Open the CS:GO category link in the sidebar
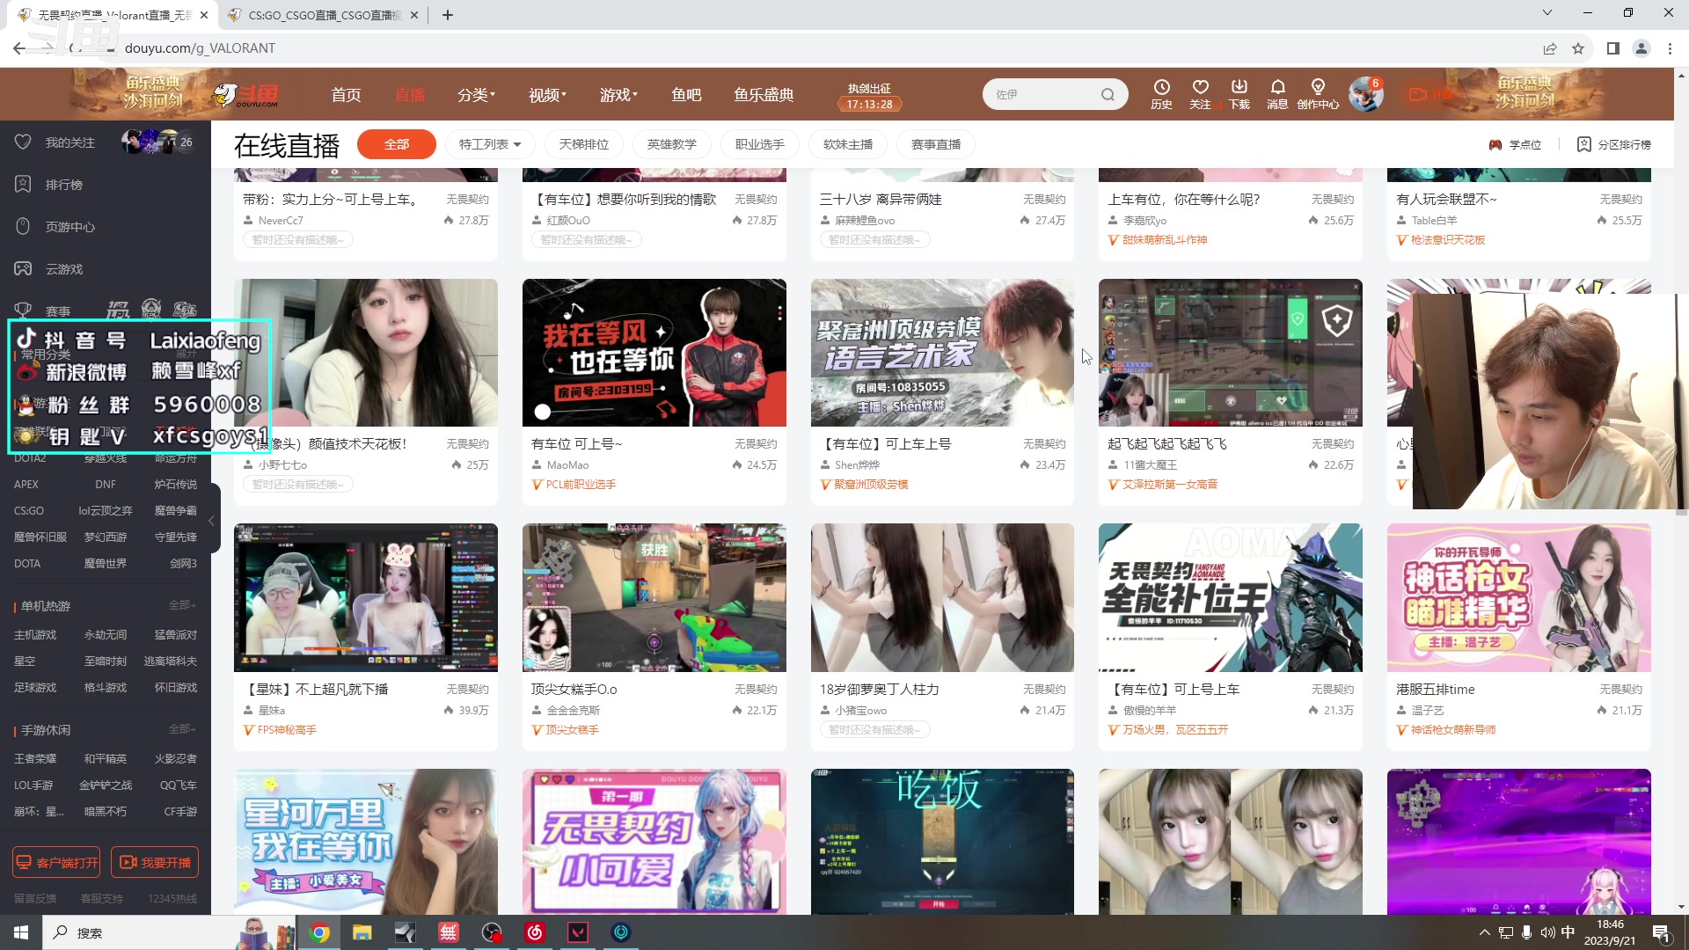The width and height of the screenshot is (1689, 950). pyautogui.click(x=29, y=511)
